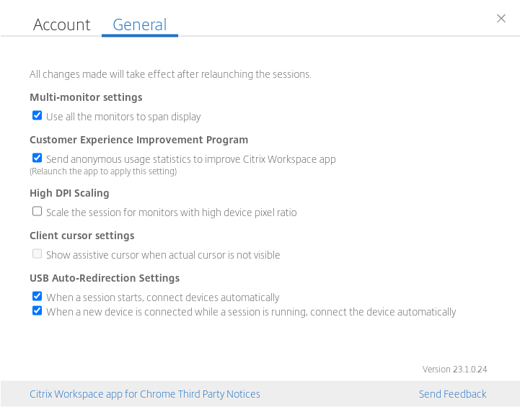520x407 pixels.
Task: Close the settings dialog with the X
Action: [501, 18]
